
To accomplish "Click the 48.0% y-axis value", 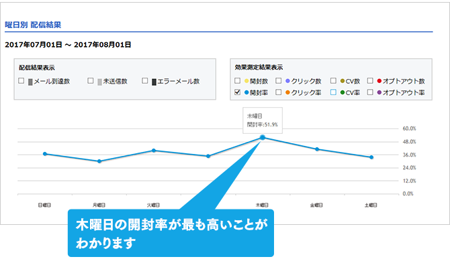I will [409, 142].
